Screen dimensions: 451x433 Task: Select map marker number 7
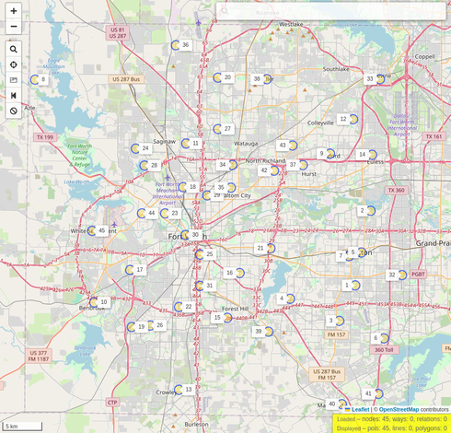[x=349, y=256]
